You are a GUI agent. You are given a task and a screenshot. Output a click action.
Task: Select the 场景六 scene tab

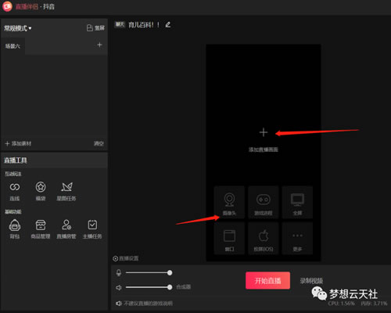(13, 46)
